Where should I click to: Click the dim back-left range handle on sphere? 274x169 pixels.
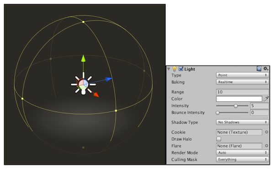(51, 59)
